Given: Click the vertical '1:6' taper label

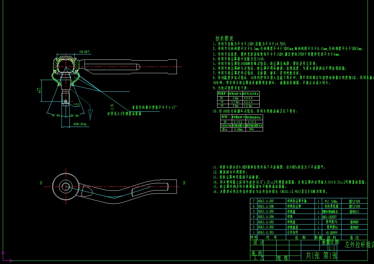Looking at the screenshot, I should pyautogui.click(x=112, y=107).
